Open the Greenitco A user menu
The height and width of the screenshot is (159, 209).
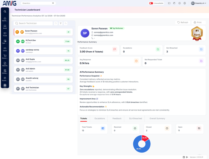[199, 3]
